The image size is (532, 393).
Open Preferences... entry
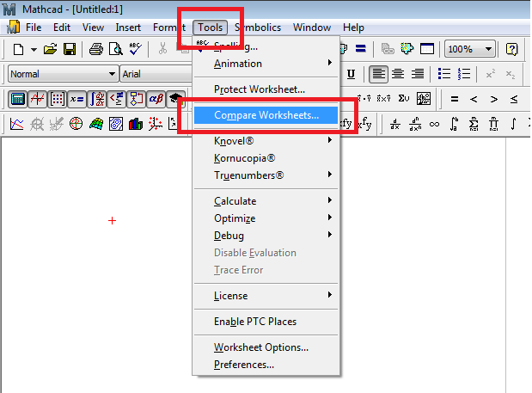[266, 365]
